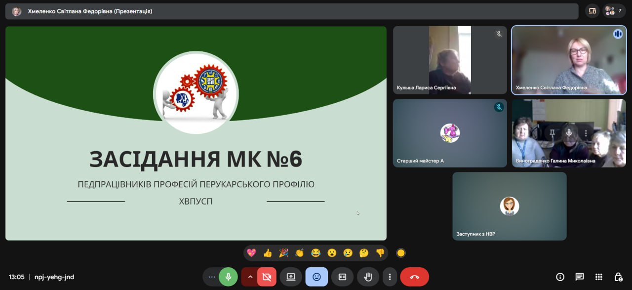Pin the Винограденко Галина Миколаївна video tile
The width and height of the screenshot is (632, 290).
tap(552, 133)
